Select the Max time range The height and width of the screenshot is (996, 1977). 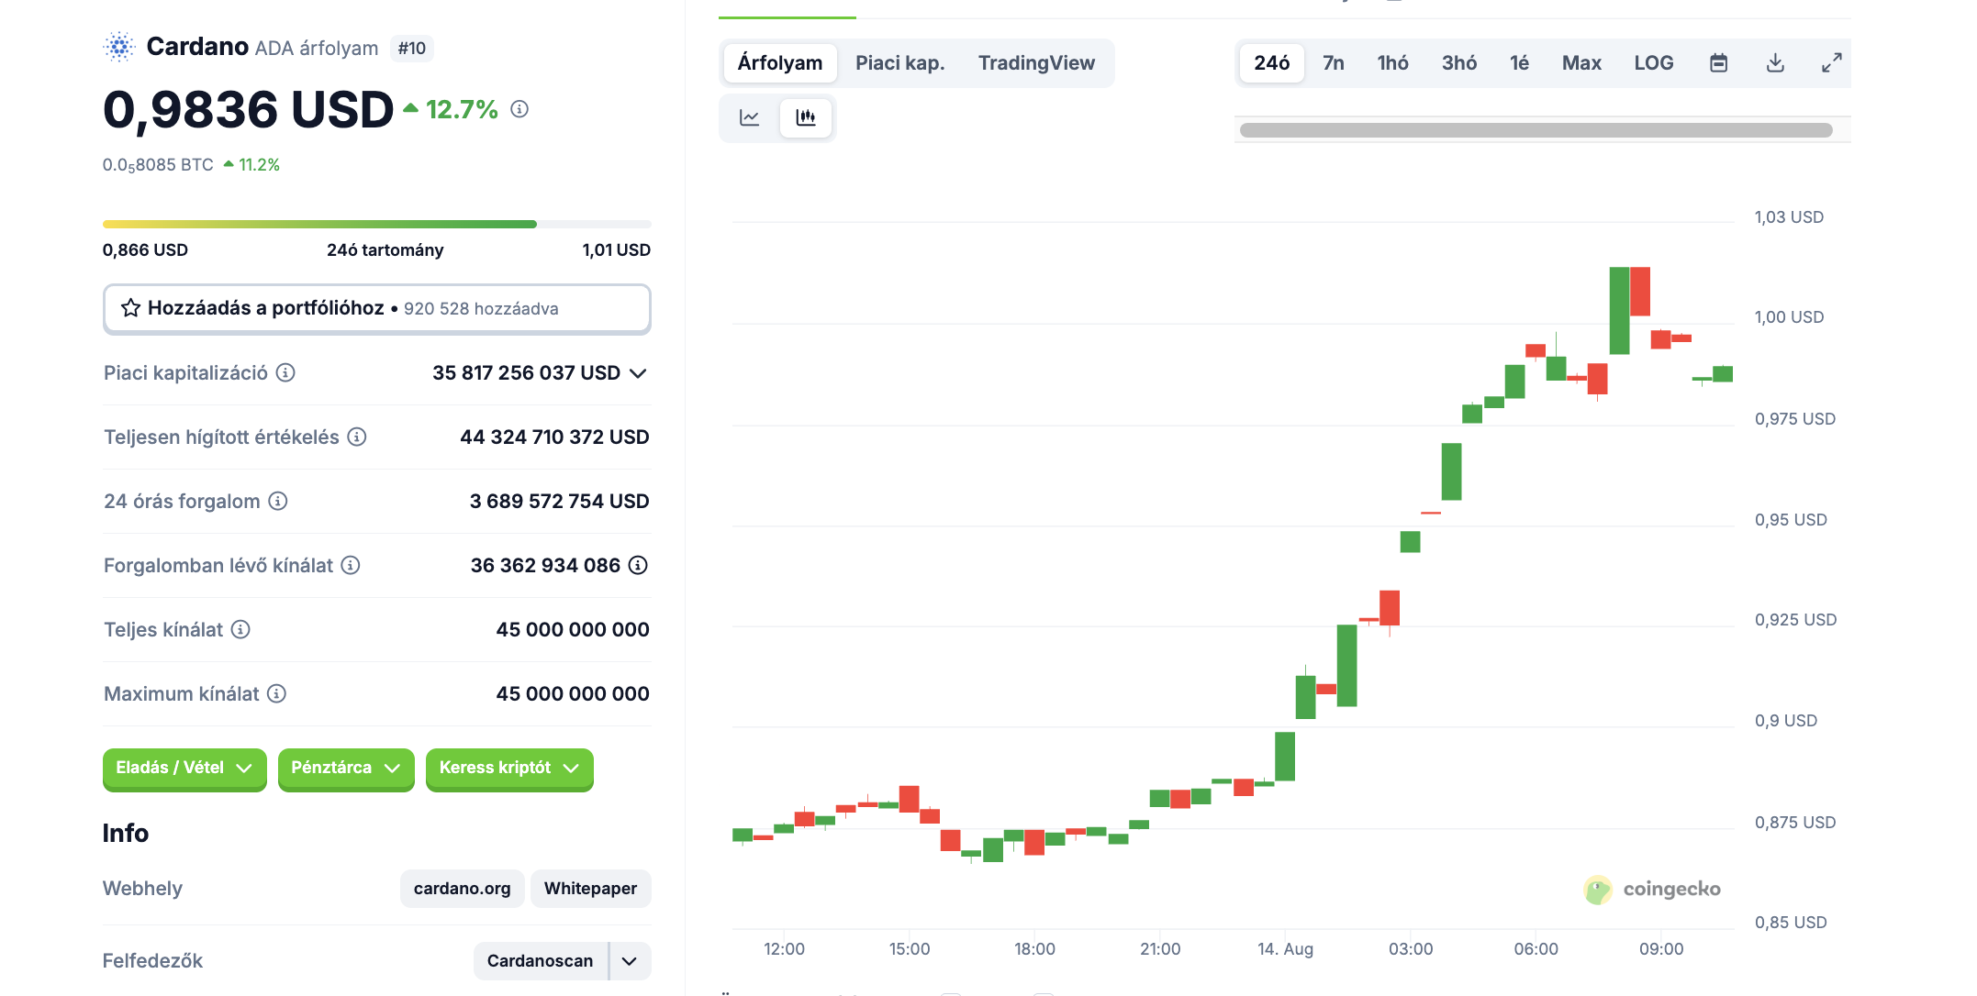click(1581, 63)
